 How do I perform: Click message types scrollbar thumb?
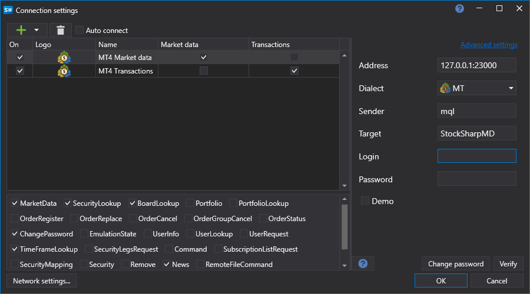[344, 227]
